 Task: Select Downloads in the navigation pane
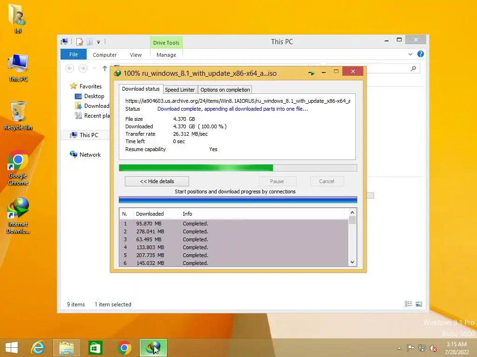(x=92, y=106)
